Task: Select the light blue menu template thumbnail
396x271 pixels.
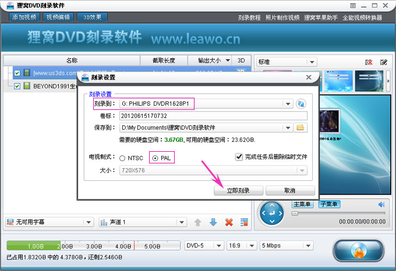Action: [x=338, y=81]
